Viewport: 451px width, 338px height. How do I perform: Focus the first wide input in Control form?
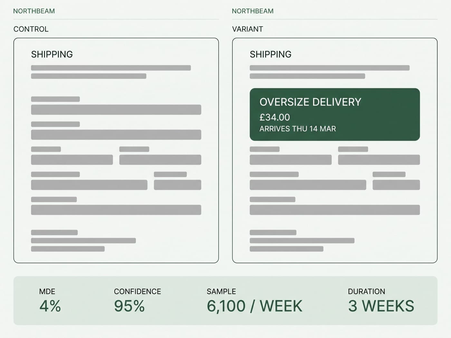click(x=116, y=110)
